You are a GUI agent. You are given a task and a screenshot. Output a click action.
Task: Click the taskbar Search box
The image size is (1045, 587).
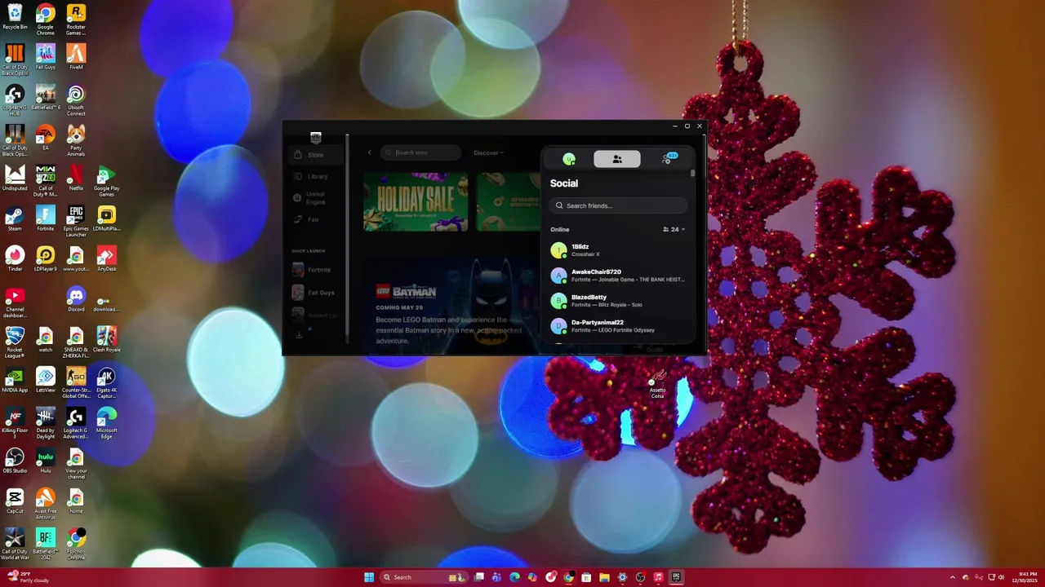coord(425,577)
